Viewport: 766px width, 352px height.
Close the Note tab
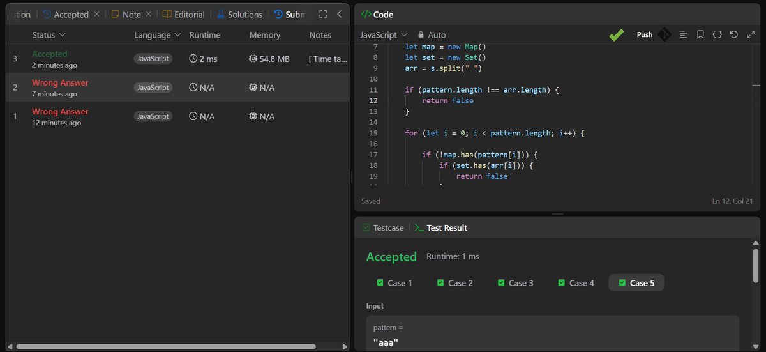[x=148, y=14]
